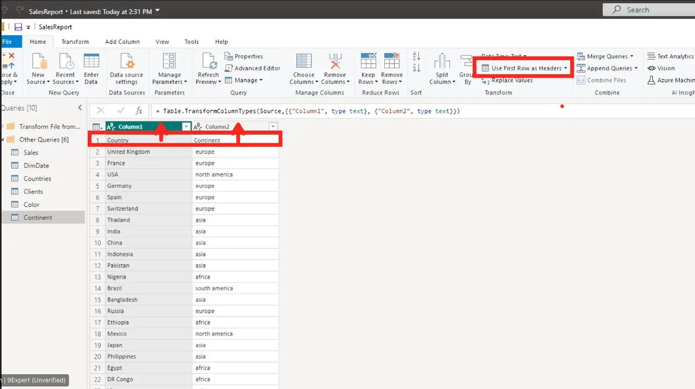The height and width of the screenshot is (389, 695).
Task: Click Remove Columns icon
Action: [335, 61]
